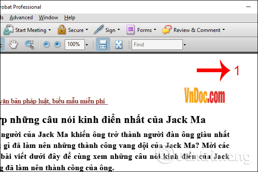Select the Hand tool
This screenshot has height=172, width=258.
point(13,45)
